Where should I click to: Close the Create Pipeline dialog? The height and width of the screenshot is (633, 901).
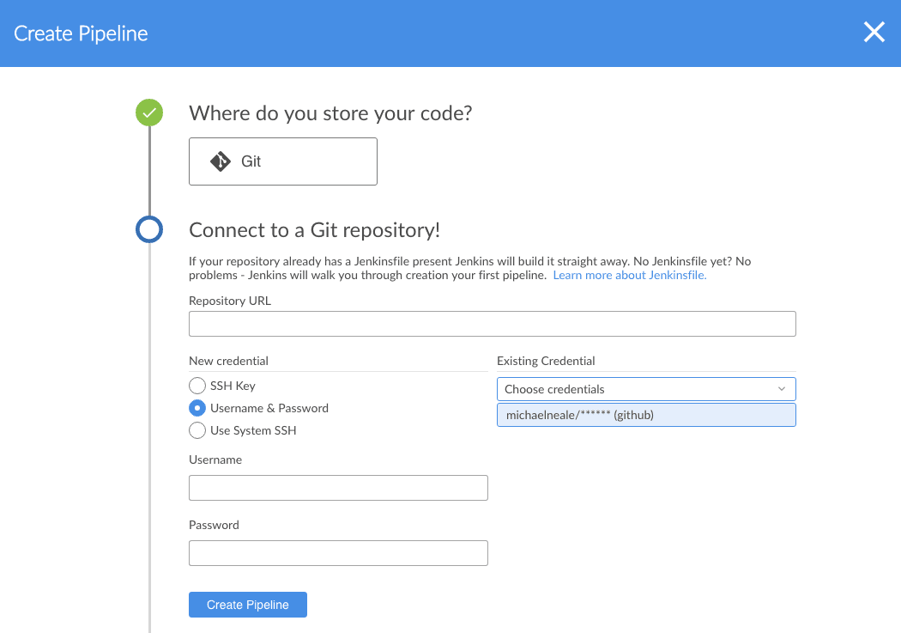[874, 32]
